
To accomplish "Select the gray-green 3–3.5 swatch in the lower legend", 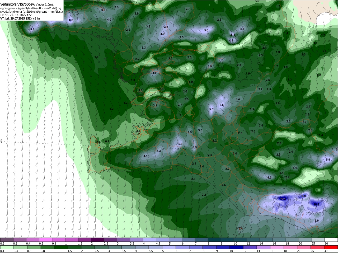I will (115, 247).
